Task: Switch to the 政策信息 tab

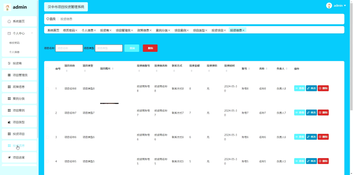Action: click(x=143, y=30)
